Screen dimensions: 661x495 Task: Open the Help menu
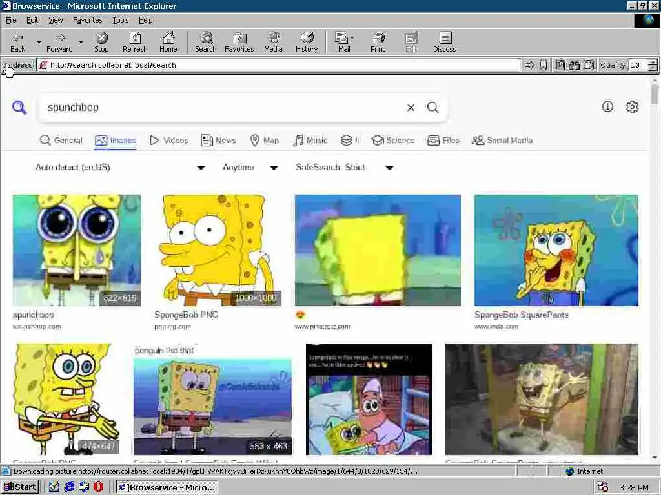[x=145, y=20]
